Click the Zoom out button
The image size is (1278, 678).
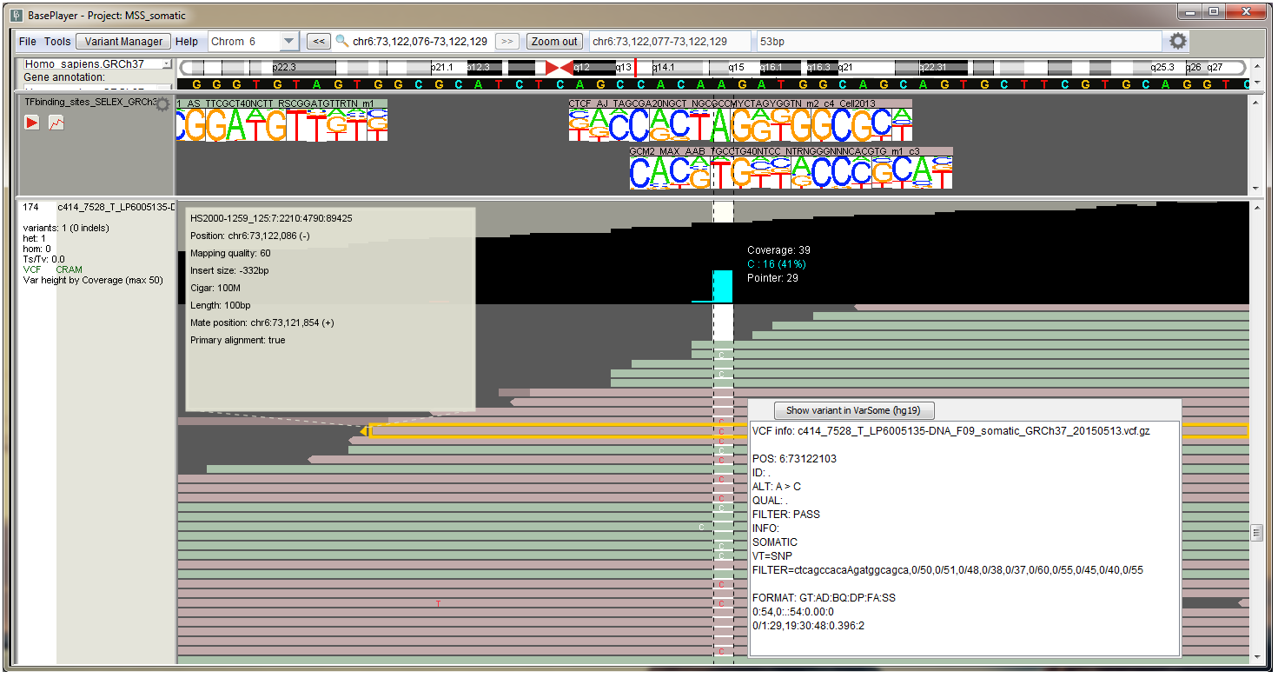[553, 40]
